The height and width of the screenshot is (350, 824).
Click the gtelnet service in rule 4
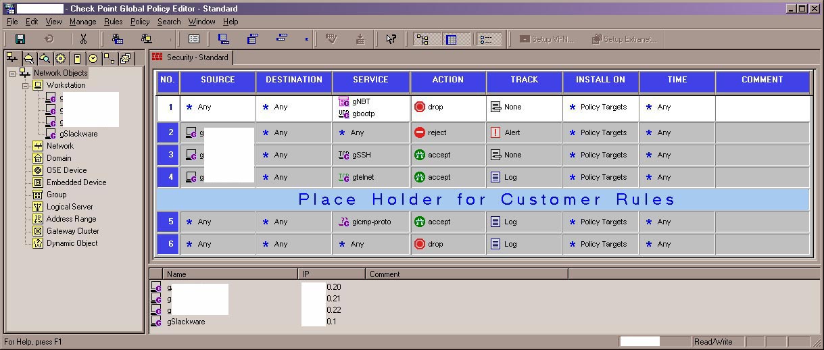[x=363, y=177]
